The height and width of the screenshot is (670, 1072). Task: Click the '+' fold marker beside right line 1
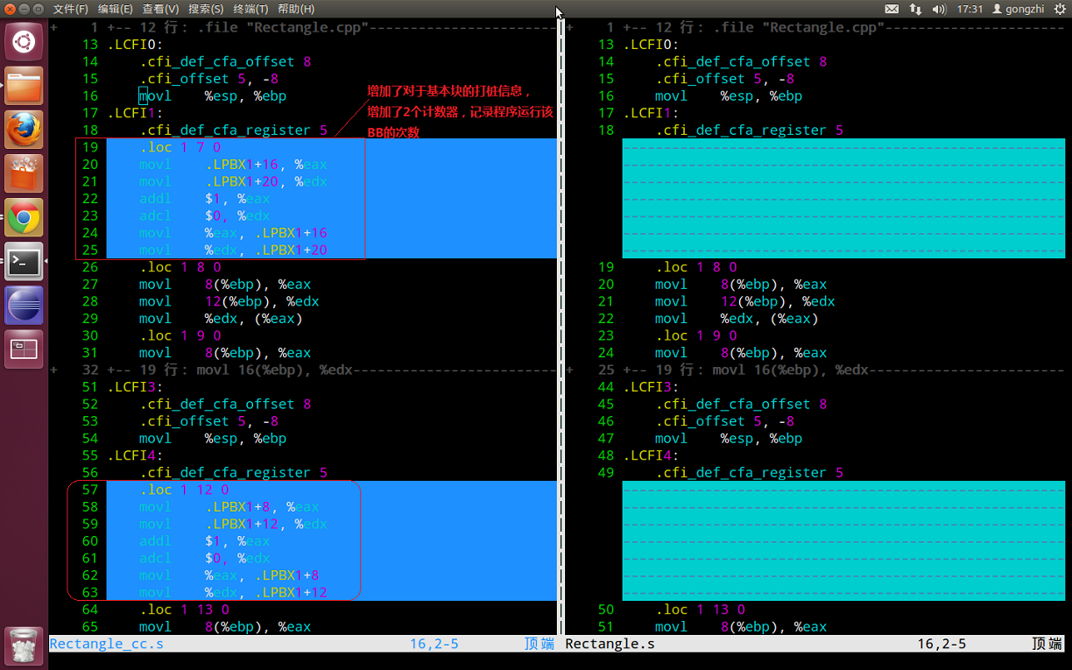point(570,27)
